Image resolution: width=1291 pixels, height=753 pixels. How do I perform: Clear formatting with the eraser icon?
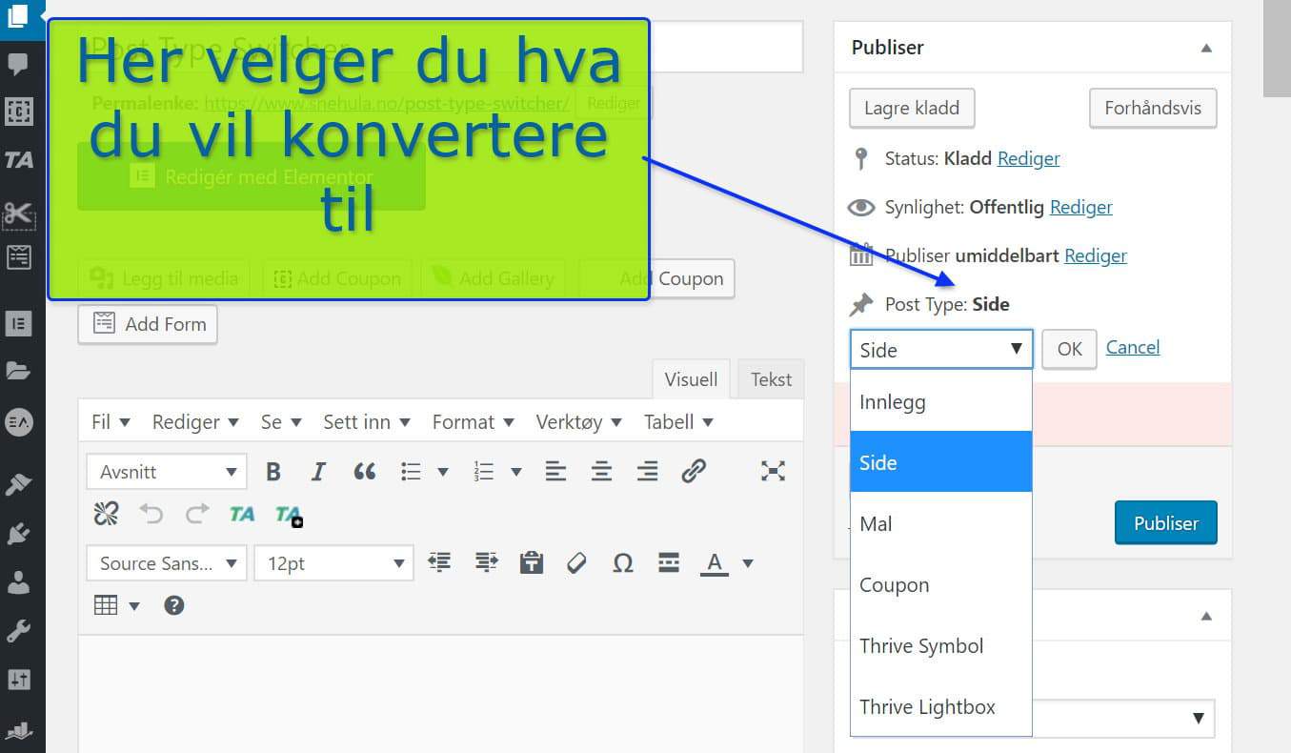[576, 562]
